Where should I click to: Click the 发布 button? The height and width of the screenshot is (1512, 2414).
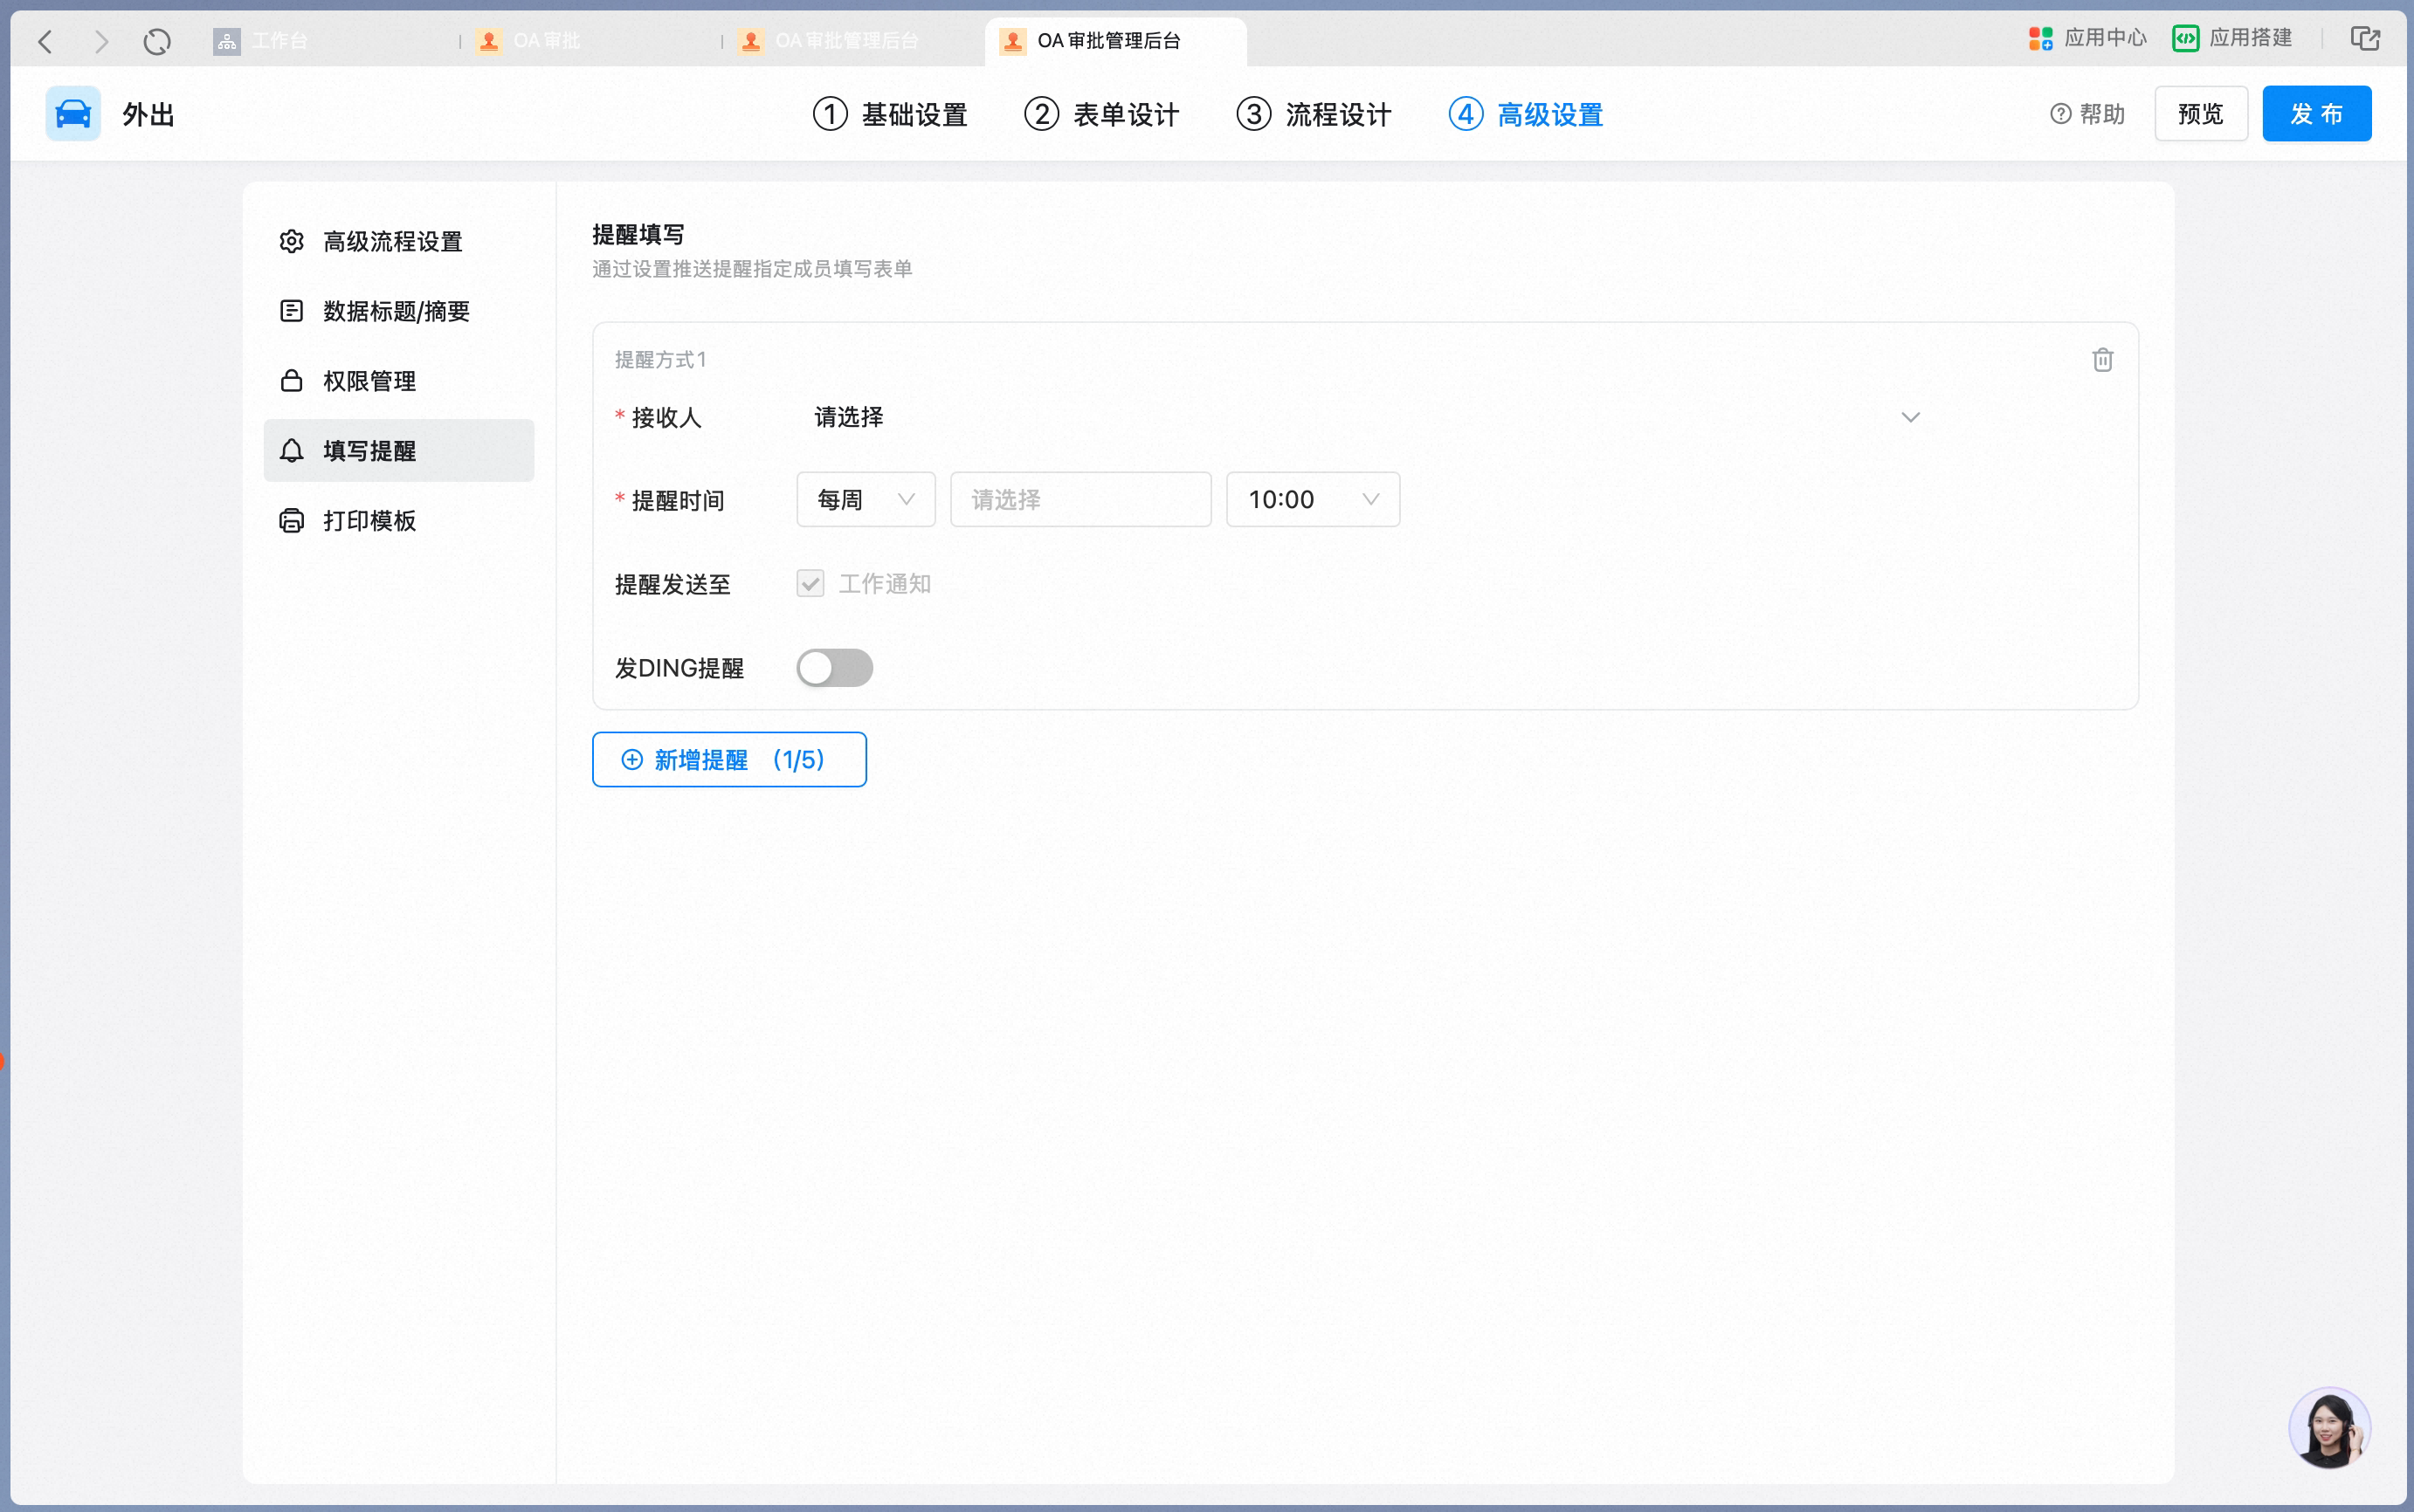click(x=2316, y=113)
